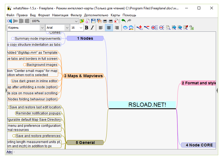Change cloud color icon
The width and height of the screenshot is (224, 161).
tap(131, 28)
